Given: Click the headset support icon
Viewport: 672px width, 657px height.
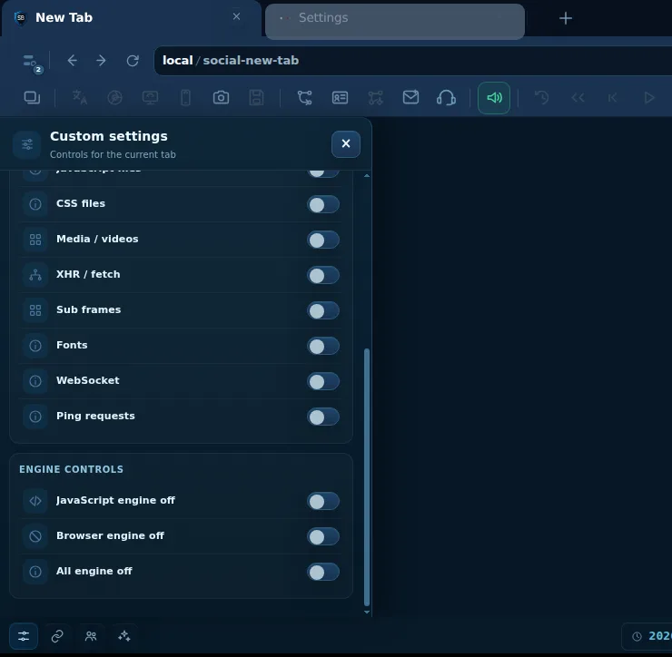Looking at the screenshot, I should point(446,98).
